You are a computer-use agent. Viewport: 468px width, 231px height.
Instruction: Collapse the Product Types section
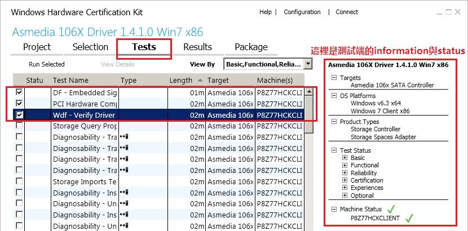tap(334, 122)
